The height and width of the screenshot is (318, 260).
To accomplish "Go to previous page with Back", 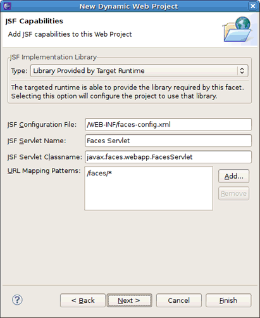I will click(83, 300).
